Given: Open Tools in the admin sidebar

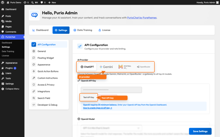Looking at the screenshot, I should 12,78.
